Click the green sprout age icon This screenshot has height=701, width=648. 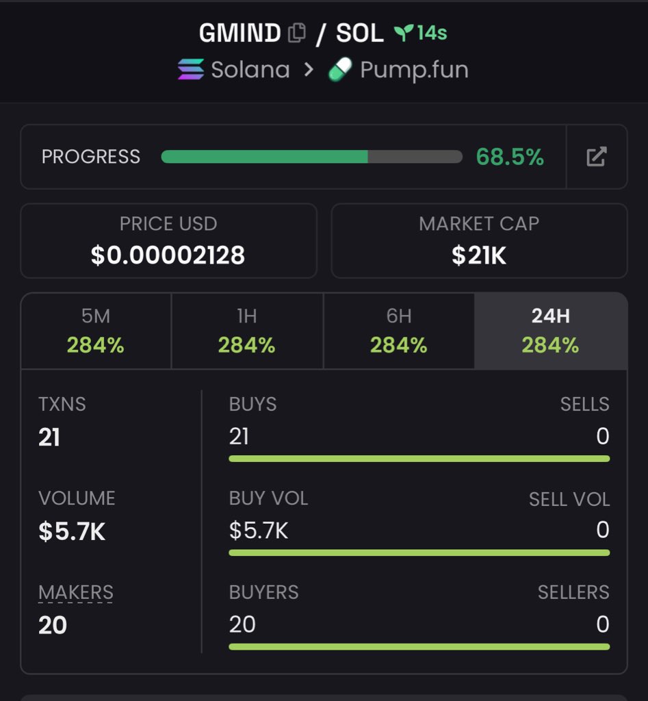tap(402, 33)
